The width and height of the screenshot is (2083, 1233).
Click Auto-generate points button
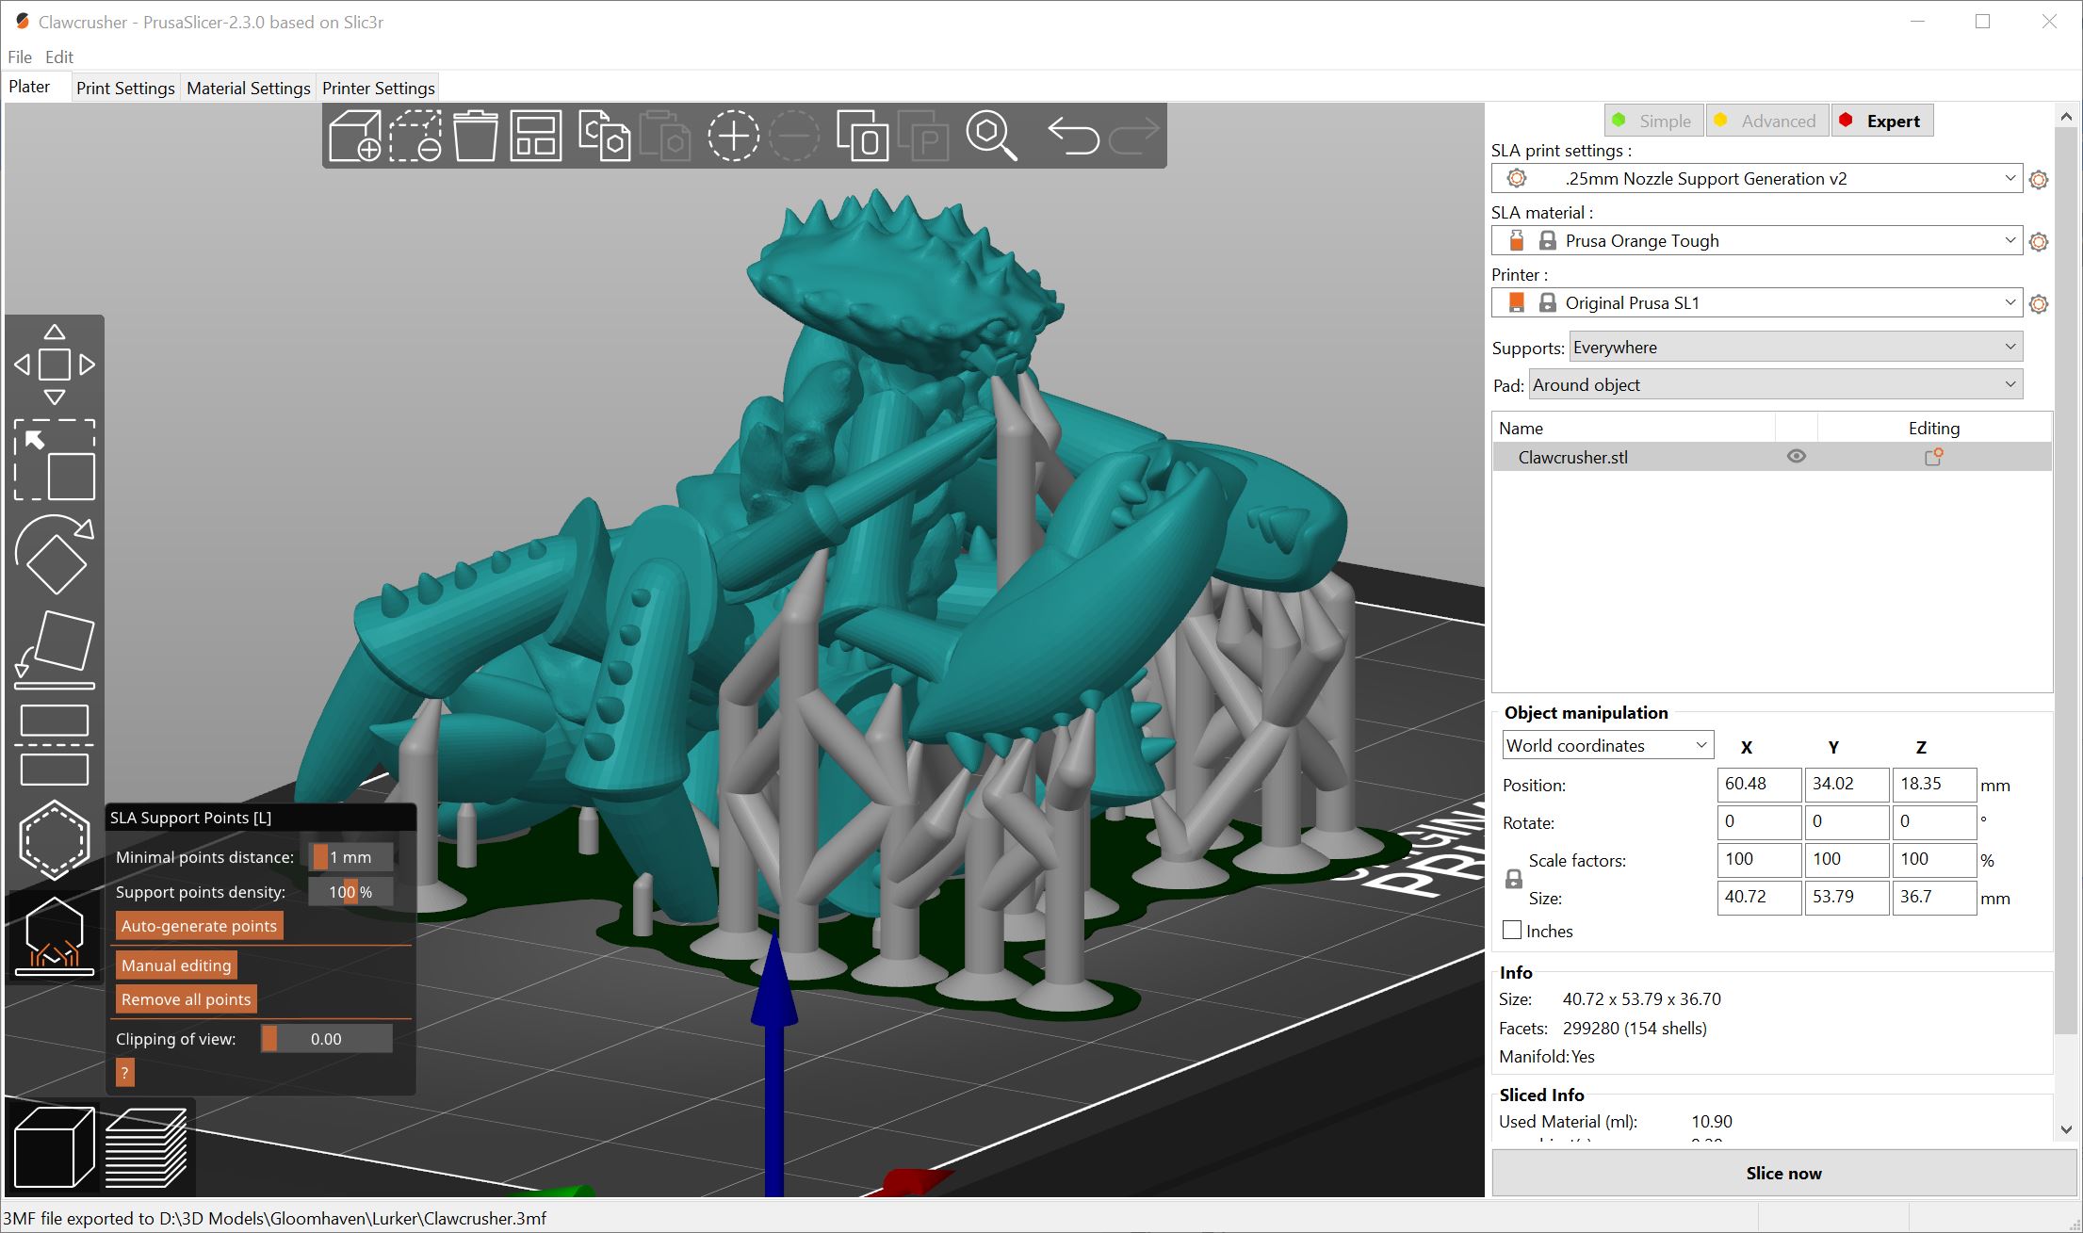pyautogui.click(x=199, y=926)
